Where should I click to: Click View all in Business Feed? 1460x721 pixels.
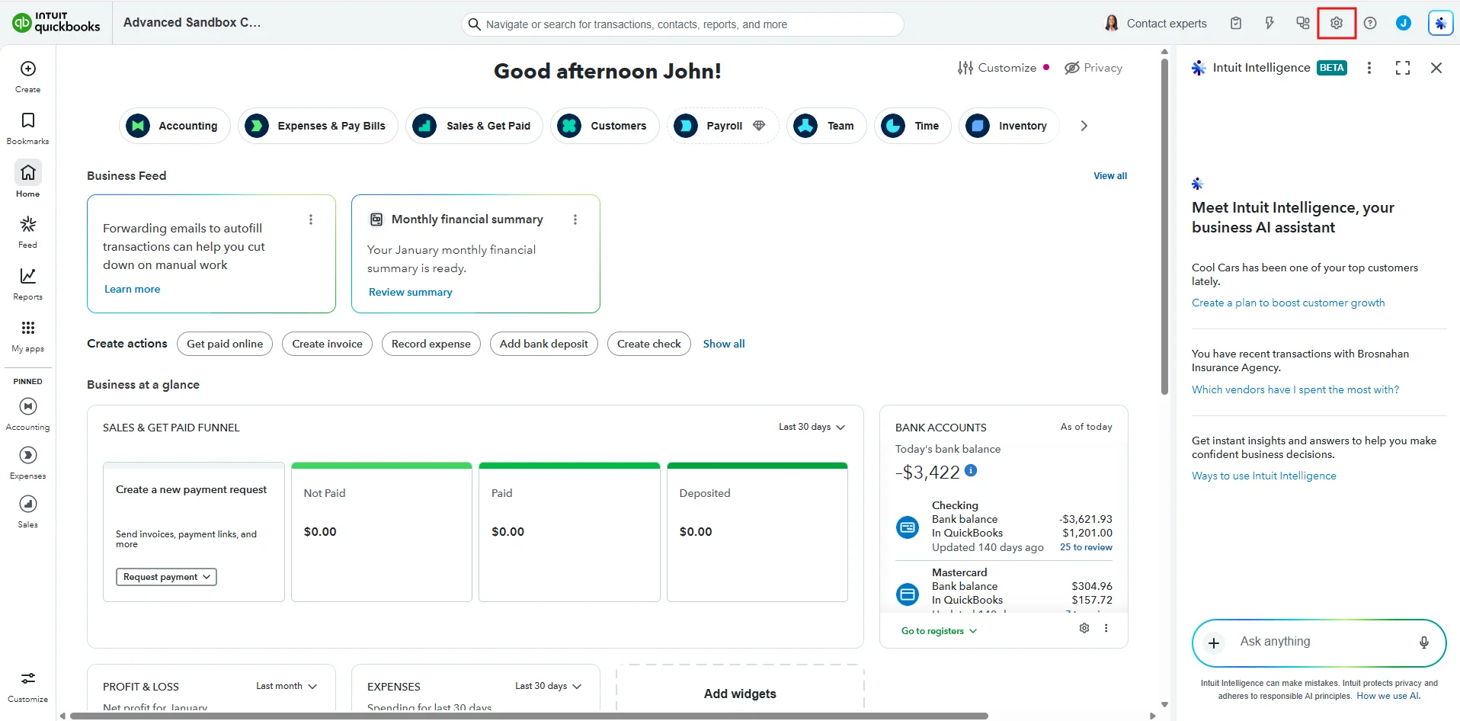coord(1109,175)
